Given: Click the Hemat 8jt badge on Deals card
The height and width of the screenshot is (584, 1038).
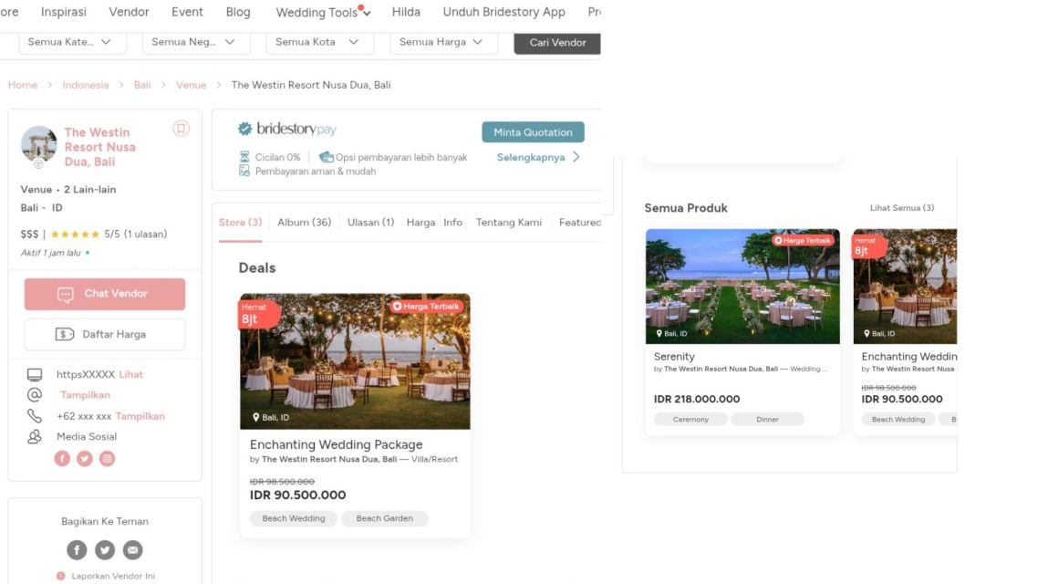Looking at the screenshot, I should (258, 314).
